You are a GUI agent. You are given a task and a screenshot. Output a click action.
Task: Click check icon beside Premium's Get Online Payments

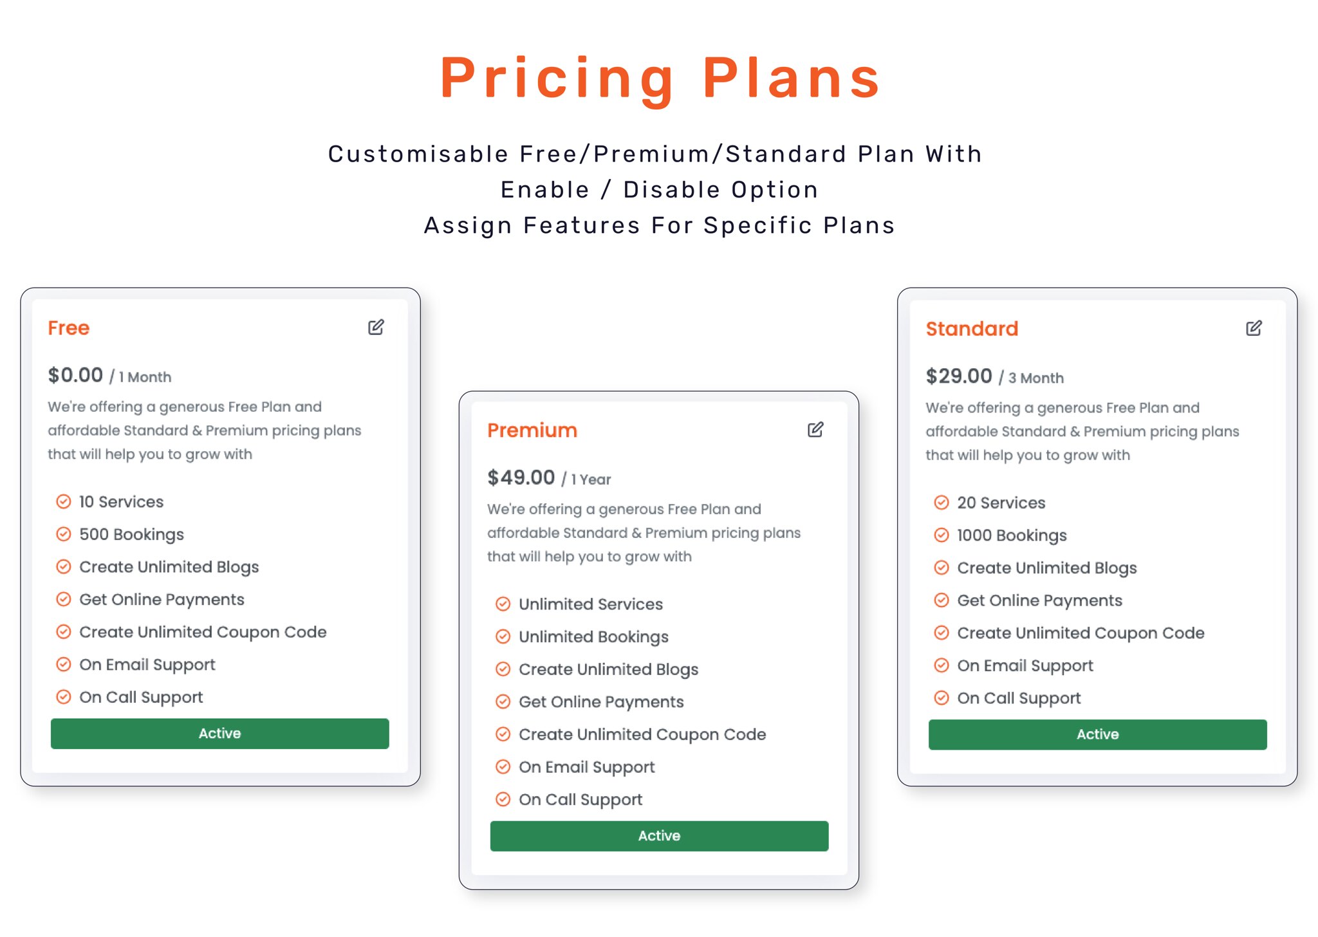503,701
